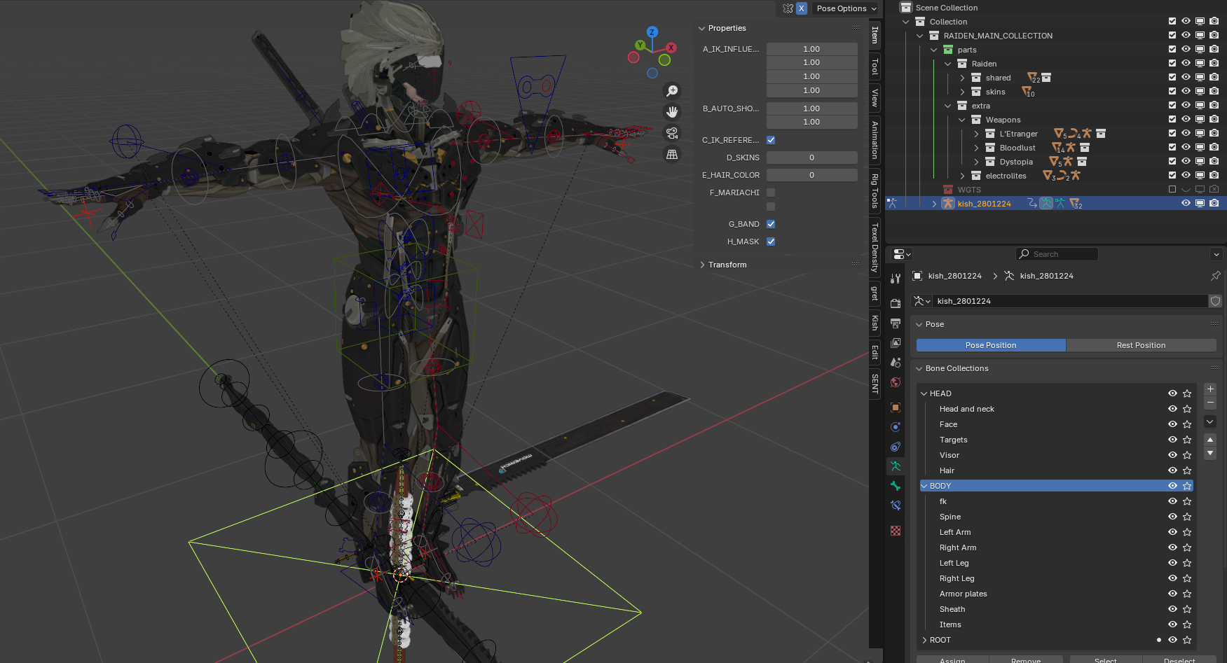Open the Pose Options dropdown
Screen dimensions: 1227x663
coord(846,8)
